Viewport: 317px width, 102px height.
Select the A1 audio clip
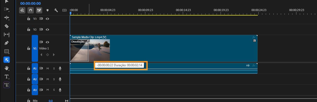point(164,68)
